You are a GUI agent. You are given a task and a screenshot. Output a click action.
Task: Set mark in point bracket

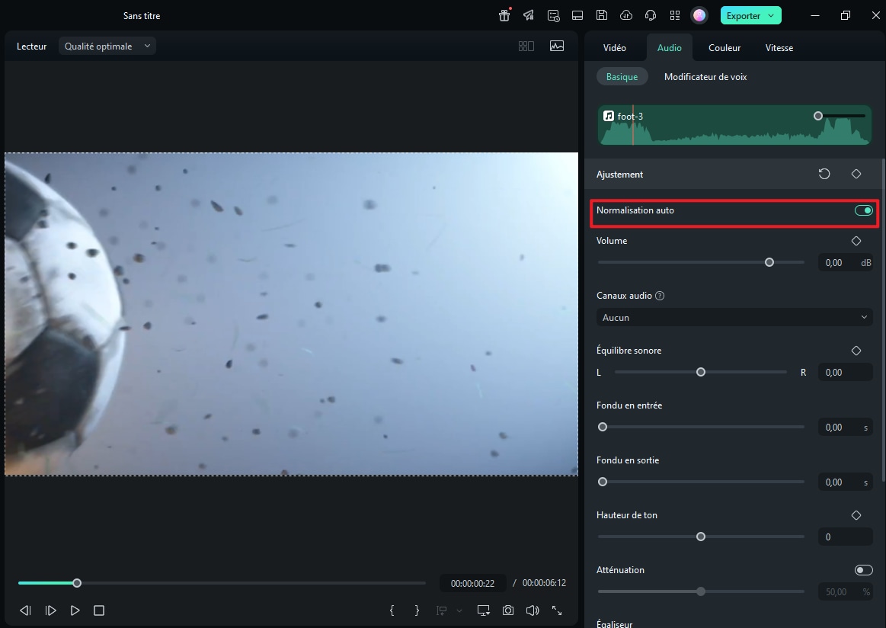point(392,610)
